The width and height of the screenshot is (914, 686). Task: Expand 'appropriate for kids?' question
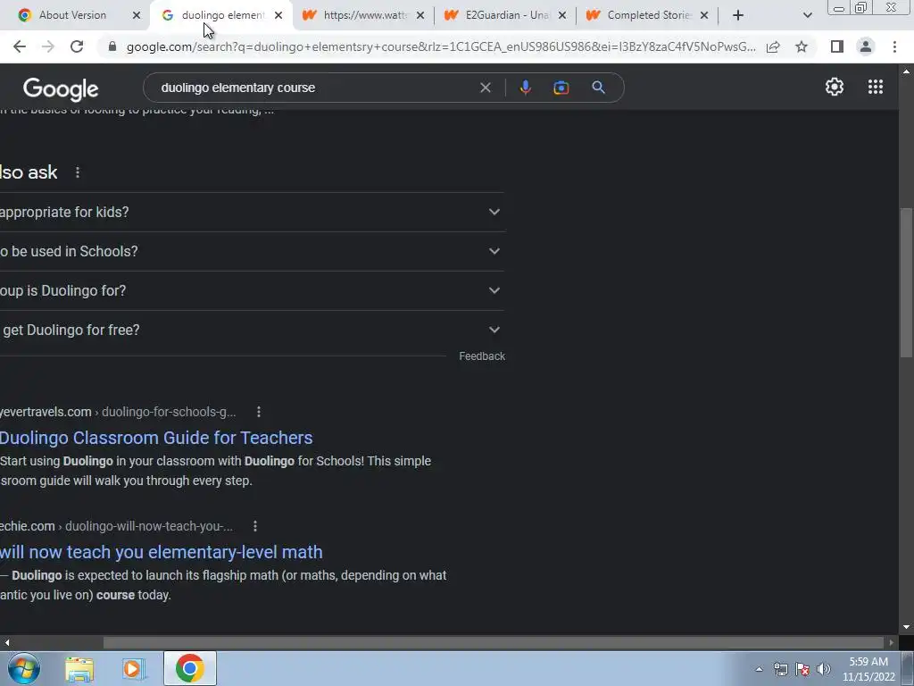coord(252,213)
